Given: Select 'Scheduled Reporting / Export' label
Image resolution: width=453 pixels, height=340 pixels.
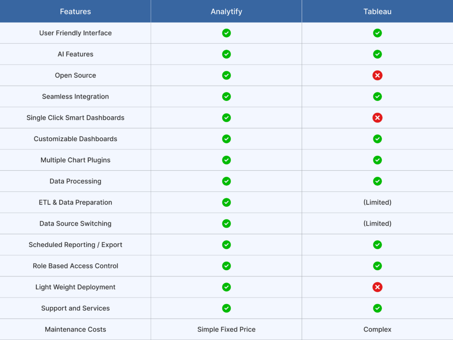Looking at the screenshot, I should pyautogui.click(x=75, y=244).
